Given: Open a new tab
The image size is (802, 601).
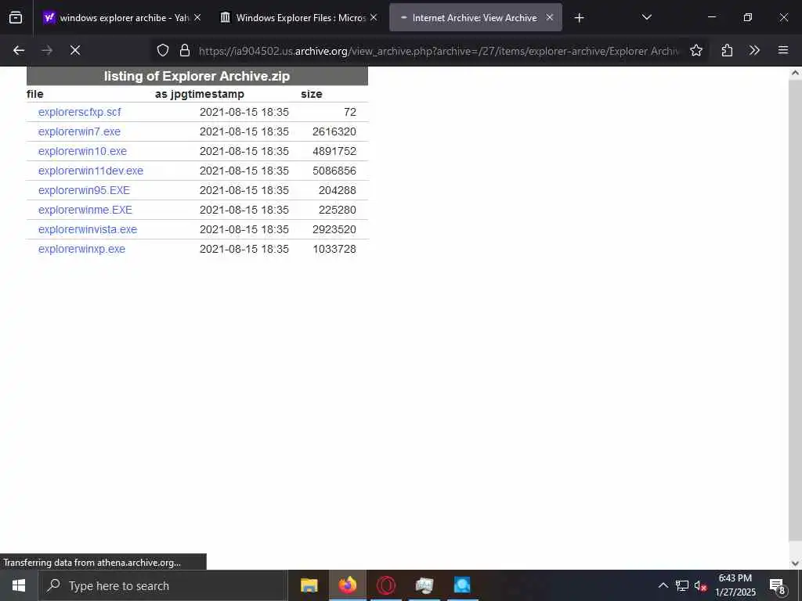Looking at the screenshot, I should tap(579, 18).
